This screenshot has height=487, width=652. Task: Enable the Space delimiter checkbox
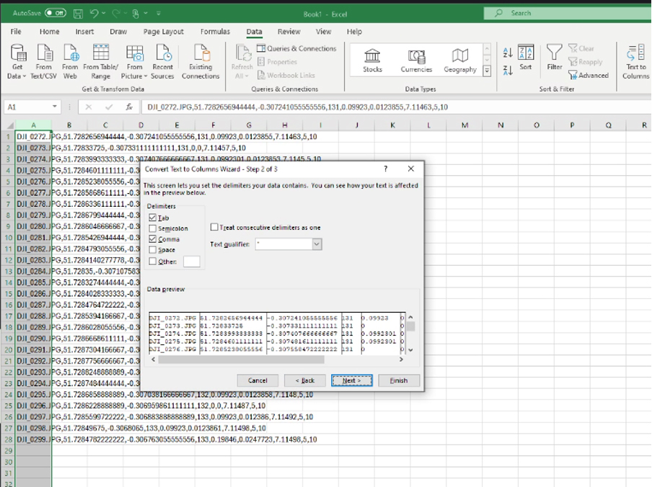(x=153, y=250)
